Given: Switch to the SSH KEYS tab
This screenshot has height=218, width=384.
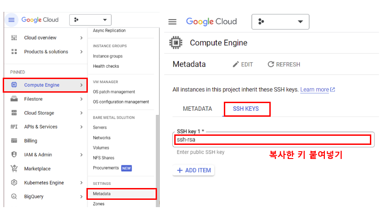Looking at the screenshot, I should pos(246,109).
